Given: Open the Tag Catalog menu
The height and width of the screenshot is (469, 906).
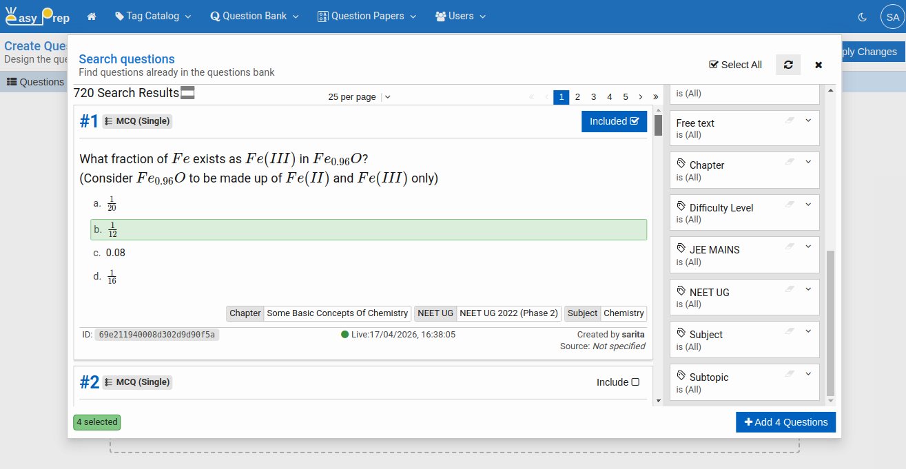Looking at the screenshot, I should pos(153,16).
